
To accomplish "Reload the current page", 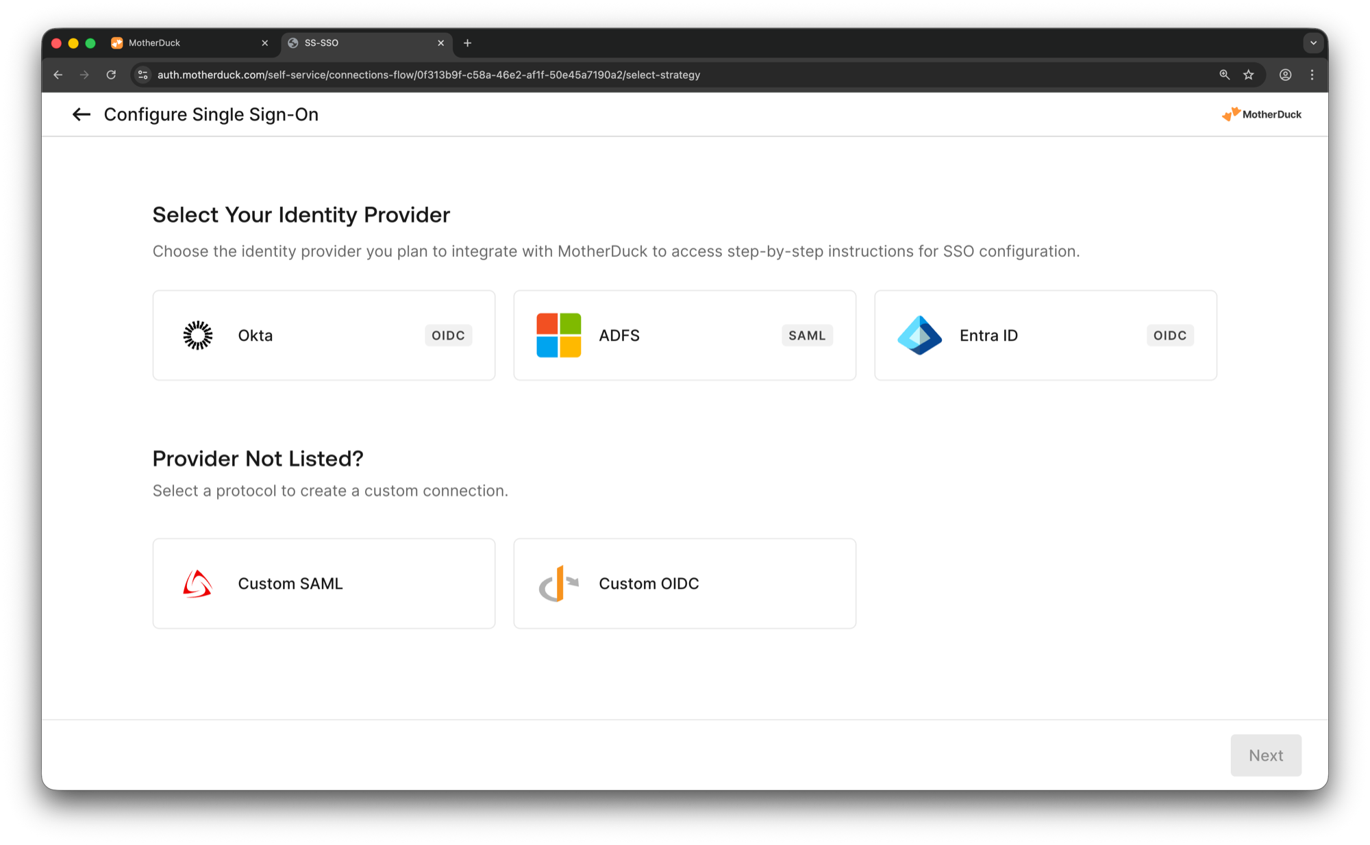I will (111, 75).
